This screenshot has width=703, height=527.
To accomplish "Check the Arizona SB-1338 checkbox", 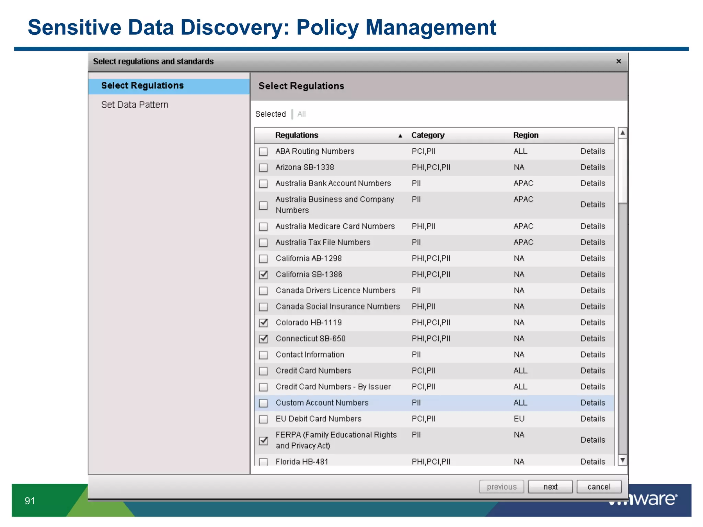I will click(x=263, y=168).
